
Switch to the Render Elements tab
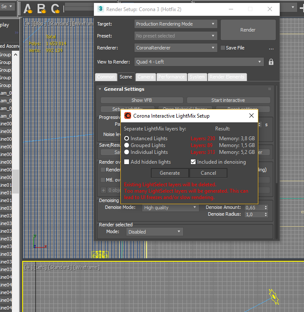pos(227,77)
